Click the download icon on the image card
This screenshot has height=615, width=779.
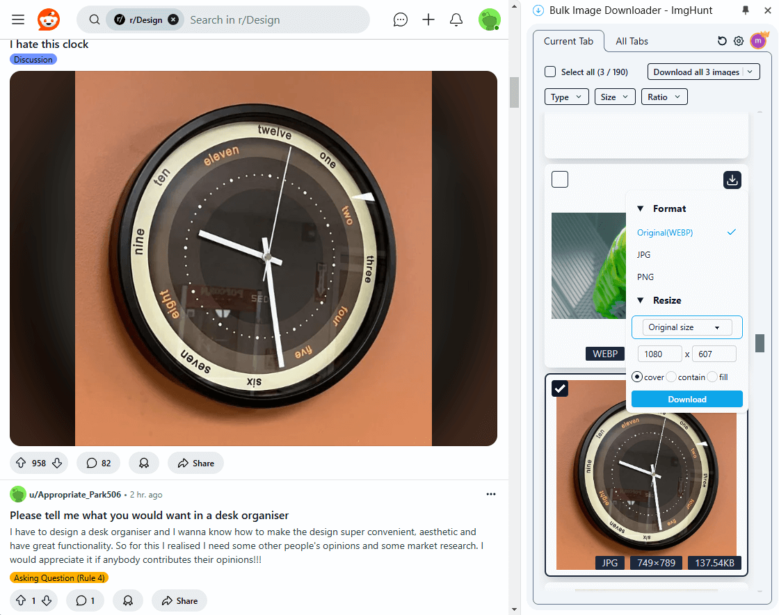point(732,180)
